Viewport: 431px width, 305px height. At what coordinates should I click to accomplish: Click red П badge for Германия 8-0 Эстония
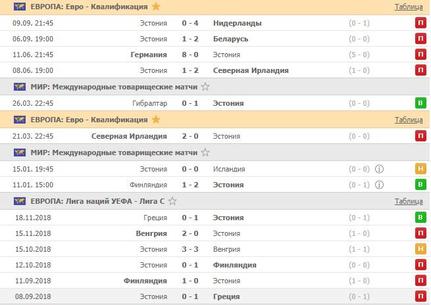420,55
